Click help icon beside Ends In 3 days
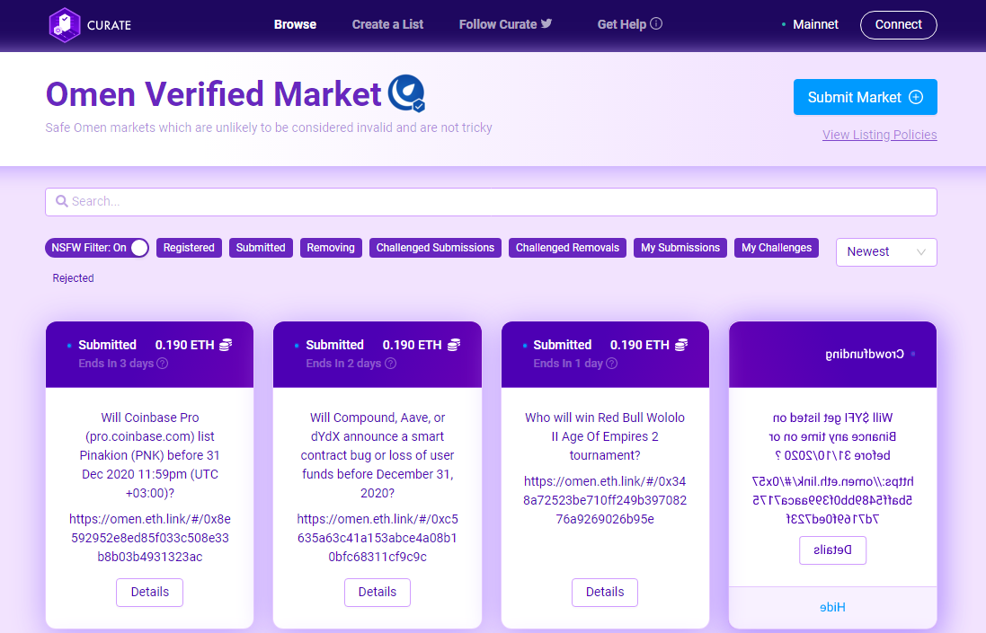Viewport: 986px width, 633px height. (x=163, y=364)
